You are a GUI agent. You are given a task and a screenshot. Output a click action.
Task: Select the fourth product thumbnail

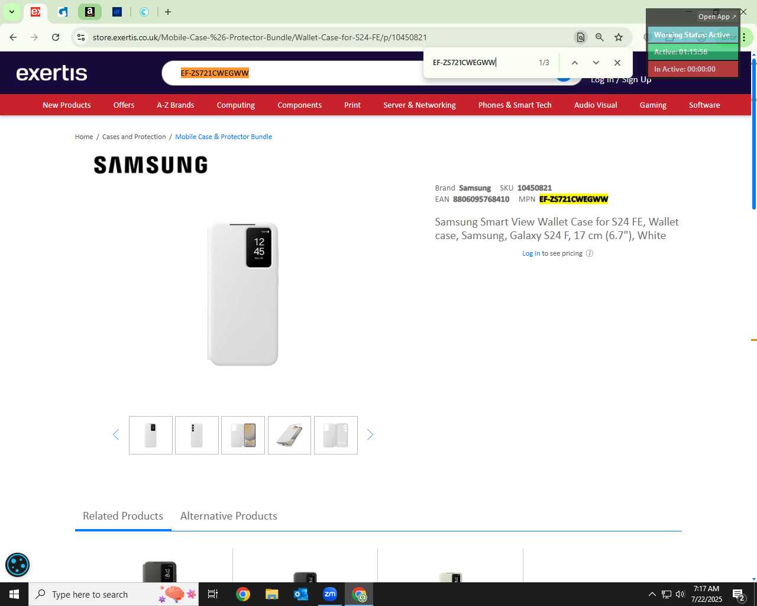coord(289,436)
